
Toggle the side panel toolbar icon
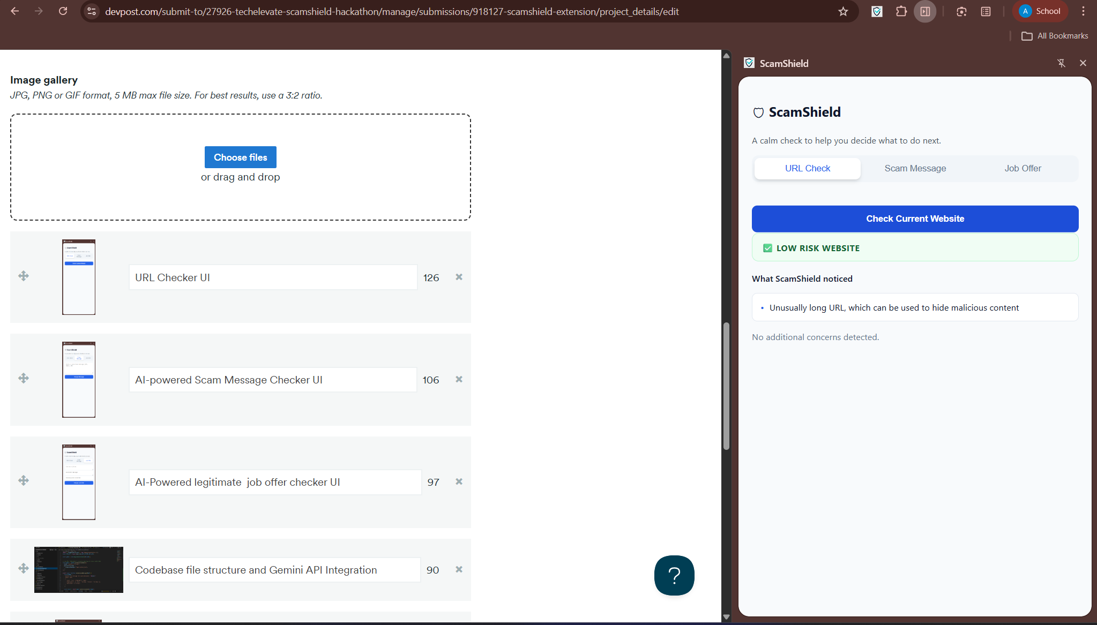click(926, 11)
